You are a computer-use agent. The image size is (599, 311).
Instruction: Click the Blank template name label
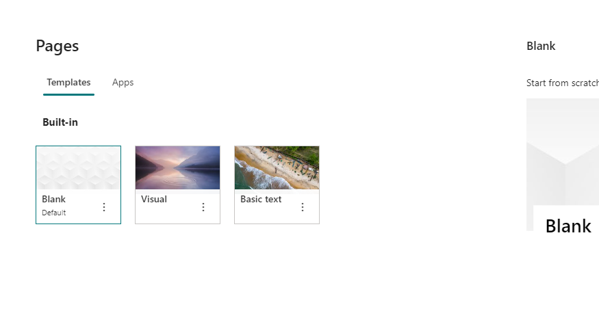[54, 199]
